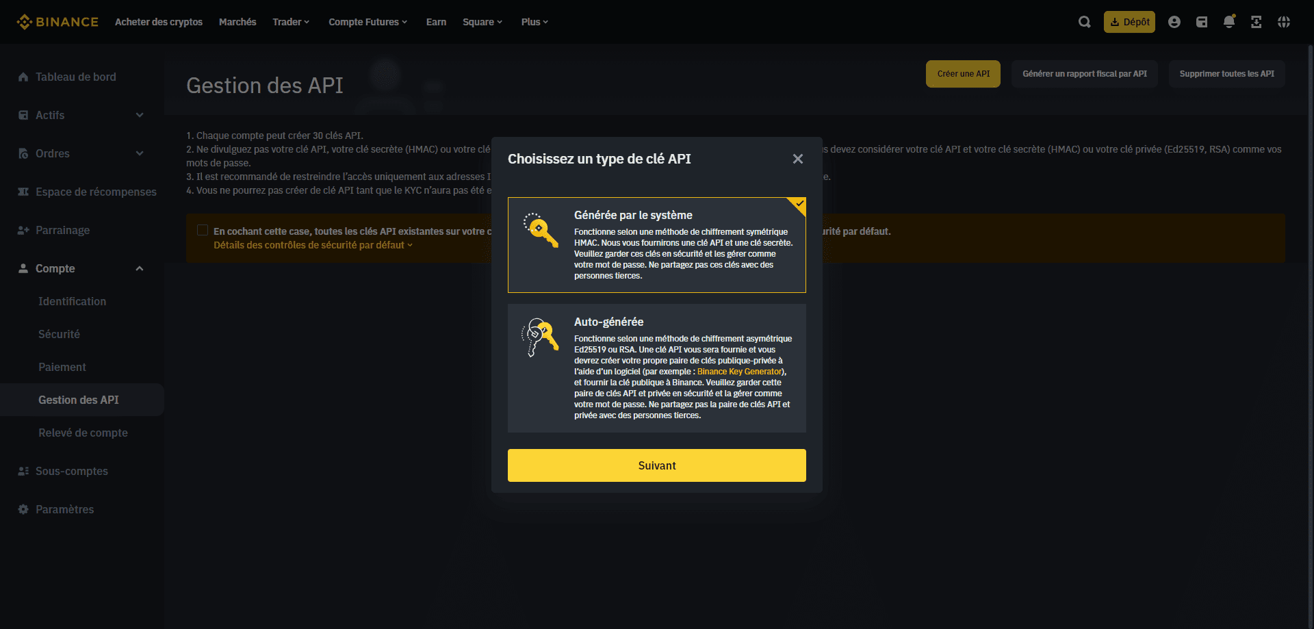This screenshot has height=629, width=1314.
Task: Click the download app icon in header
Action: 1257,22
